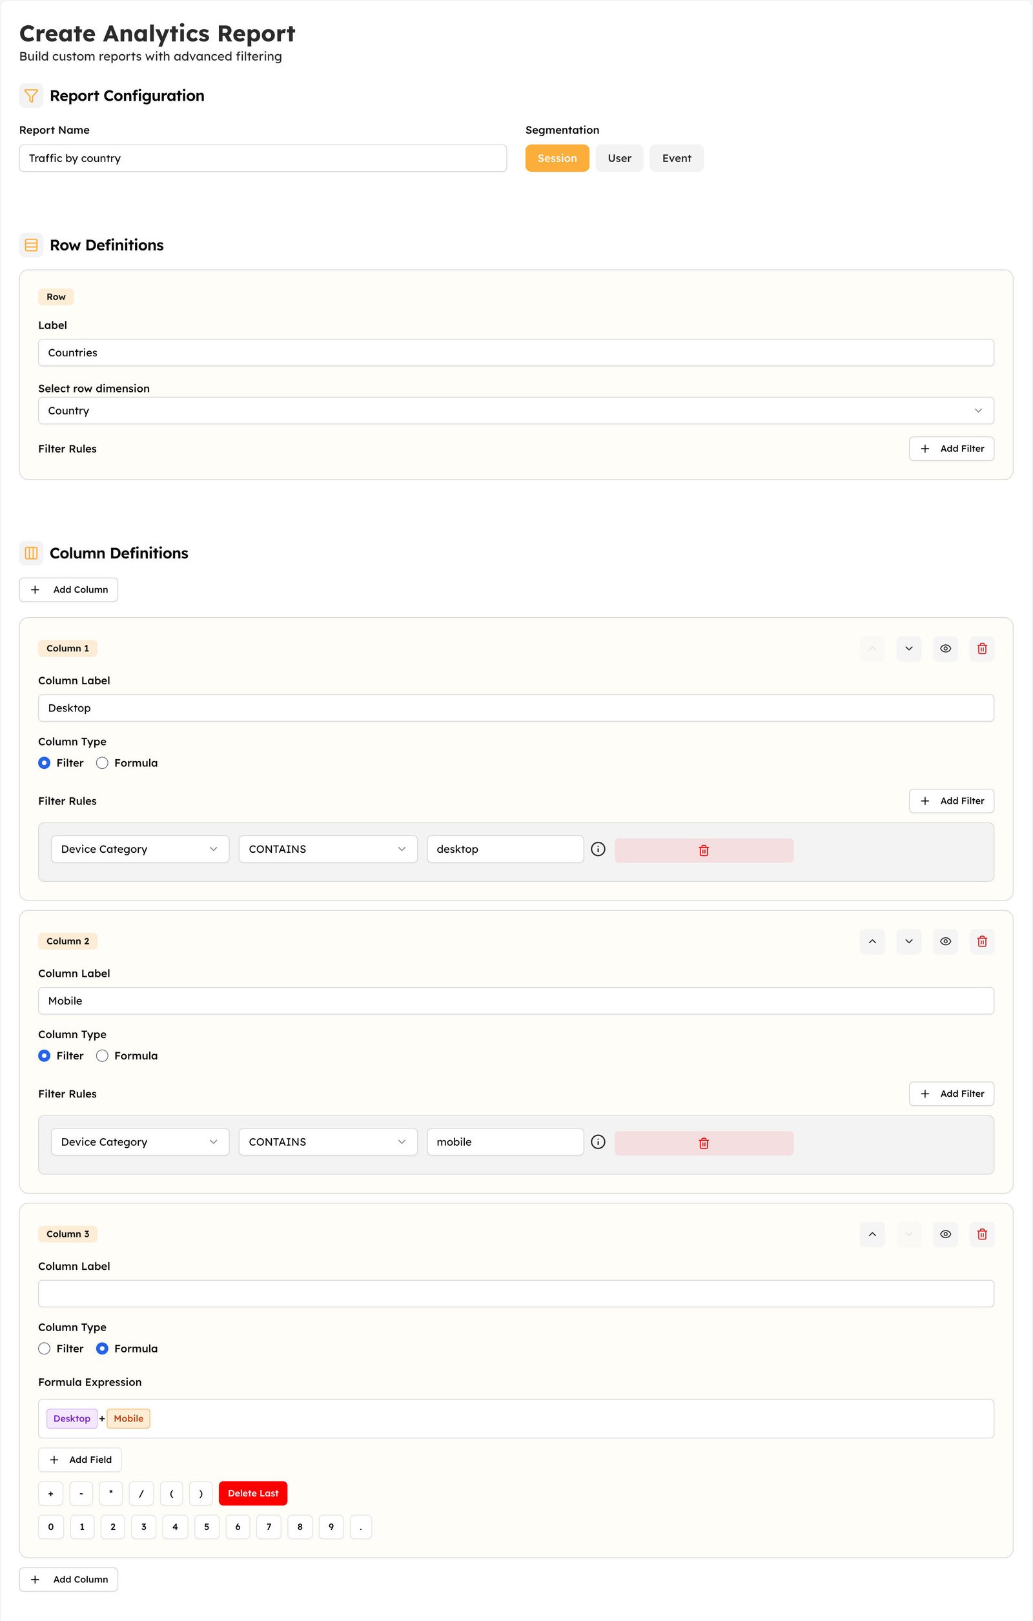Delete Column 2 with the trash icon
1033x1621 pixels.
coord(982,941)
